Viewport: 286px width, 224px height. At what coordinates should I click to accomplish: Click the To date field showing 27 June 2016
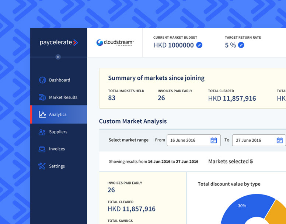[259, 140]
